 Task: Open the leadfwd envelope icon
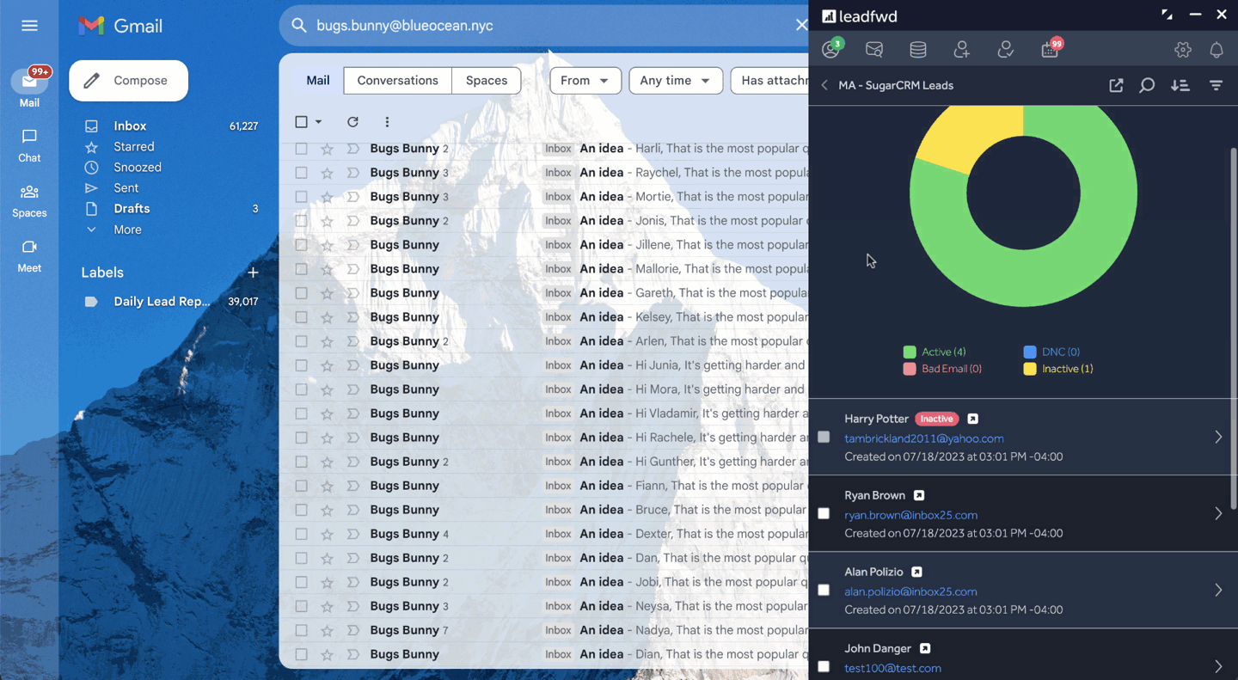tap(874, 50)
